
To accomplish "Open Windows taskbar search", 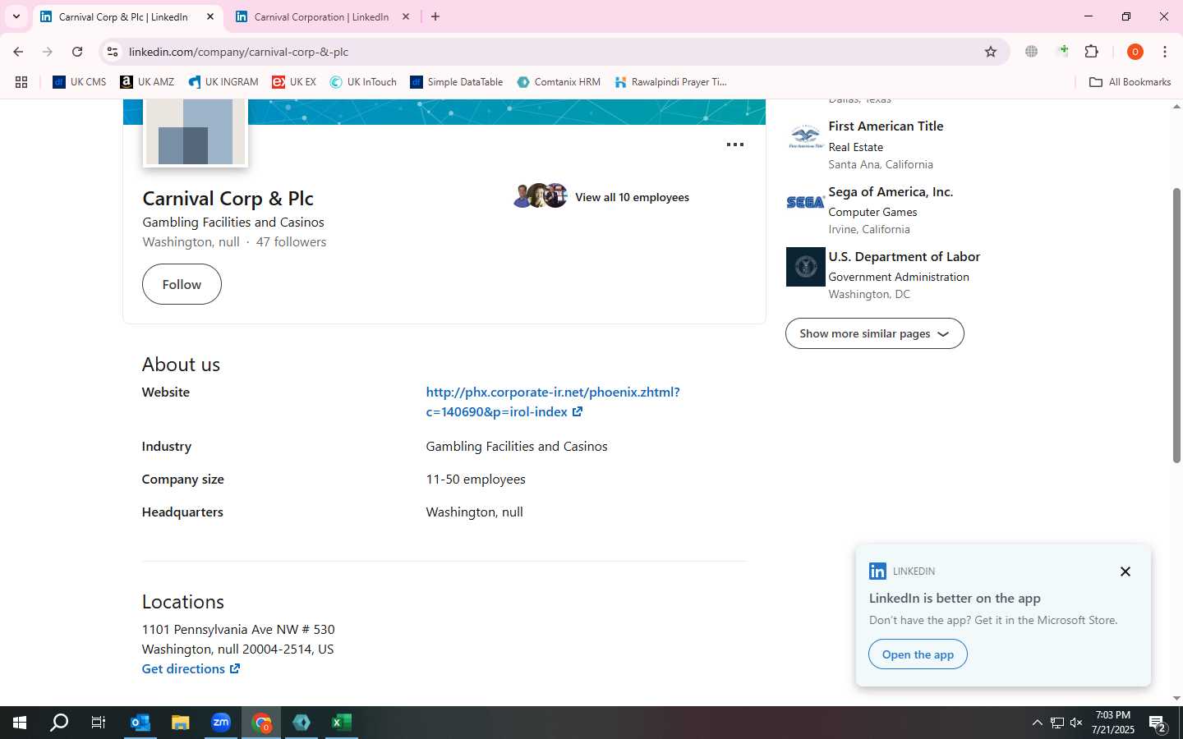I will (59, 723).
